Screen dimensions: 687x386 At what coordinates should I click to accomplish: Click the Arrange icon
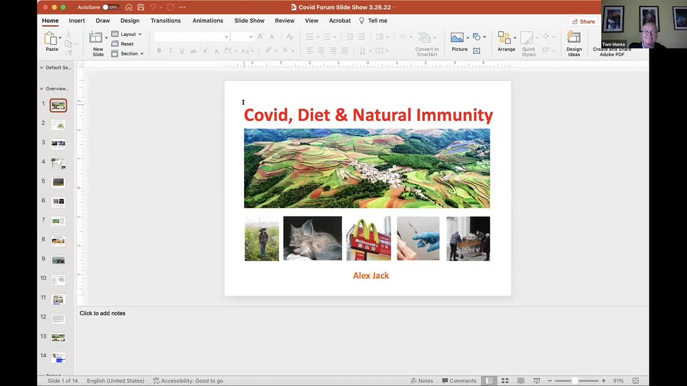pyautogui.click(x=504, y=38)
